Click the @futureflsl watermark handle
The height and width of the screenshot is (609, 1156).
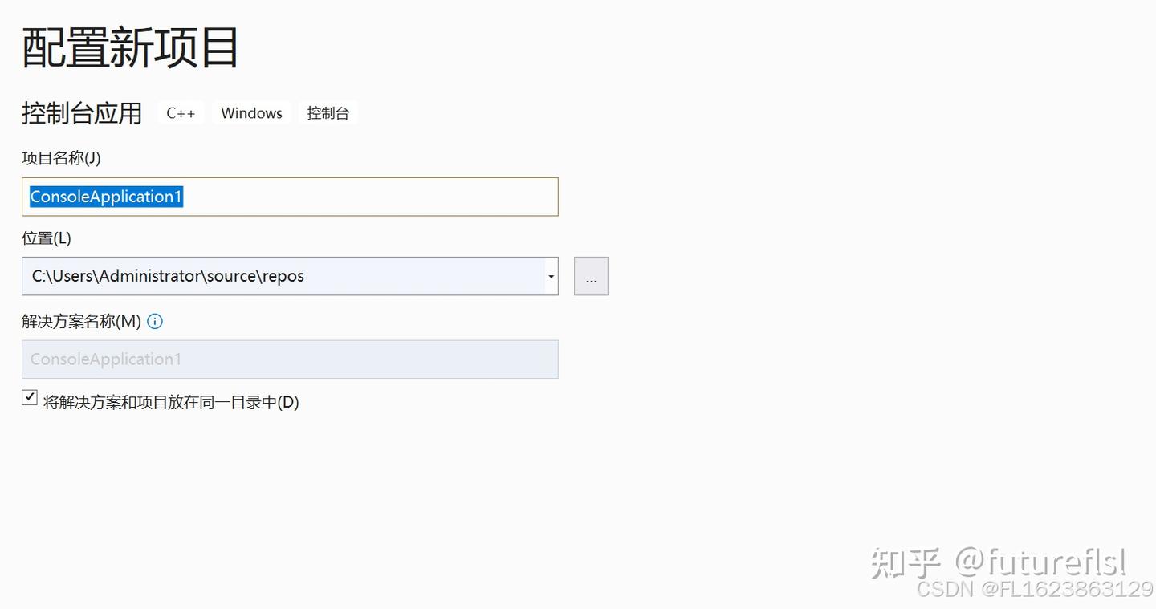(1041, 562)
